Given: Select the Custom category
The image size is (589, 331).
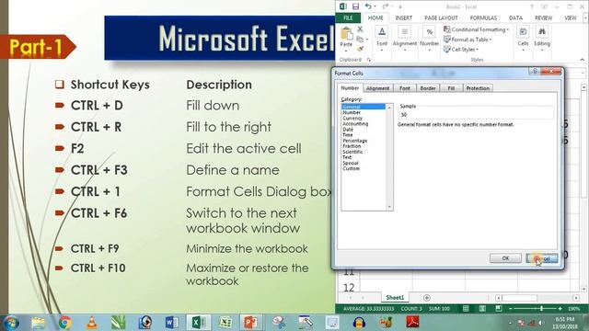Looking at the screenshot, I should [351, 168].
